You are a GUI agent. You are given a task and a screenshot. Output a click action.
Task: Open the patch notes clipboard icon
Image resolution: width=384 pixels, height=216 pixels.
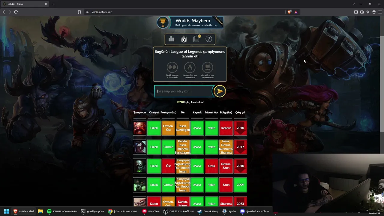point(196,39)
